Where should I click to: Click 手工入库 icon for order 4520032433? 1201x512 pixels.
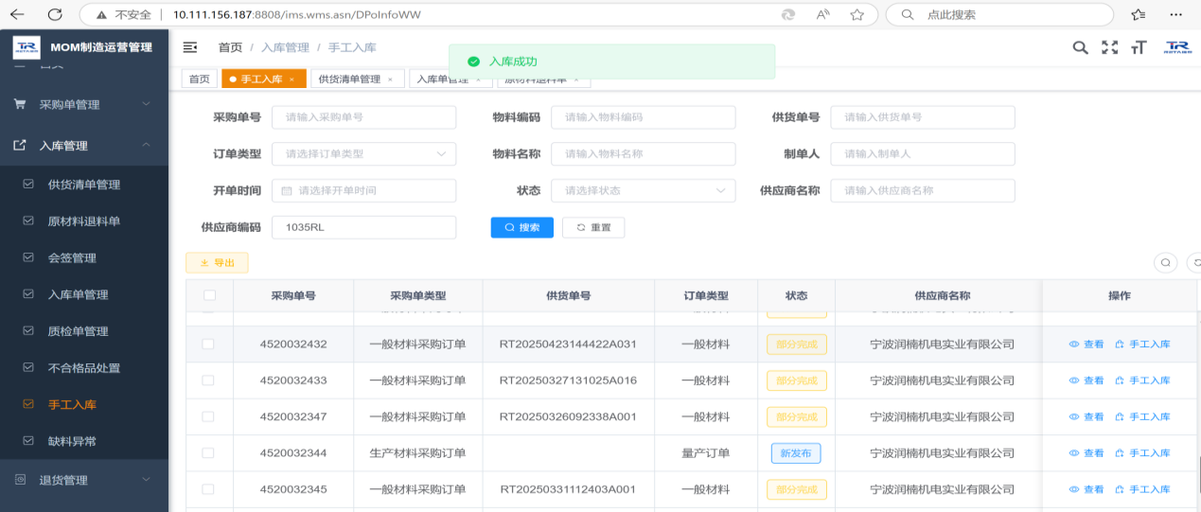1121,380
